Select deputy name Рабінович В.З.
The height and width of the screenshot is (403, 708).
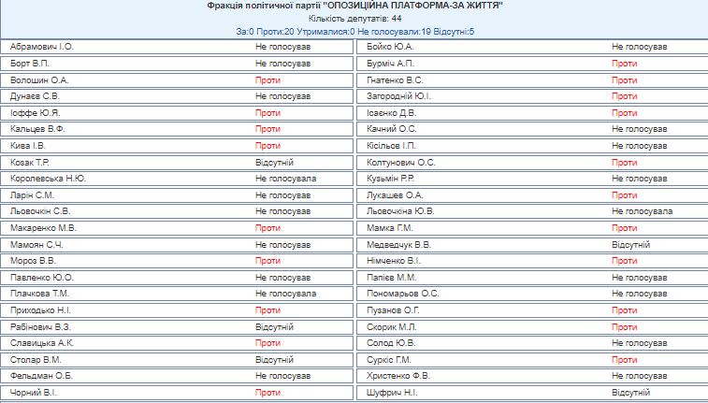pyautogui.click(x=41, y=327)
